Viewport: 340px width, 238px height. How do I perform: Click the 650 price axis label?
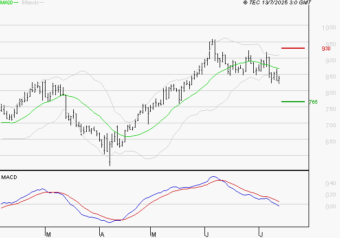click(330, 142)
